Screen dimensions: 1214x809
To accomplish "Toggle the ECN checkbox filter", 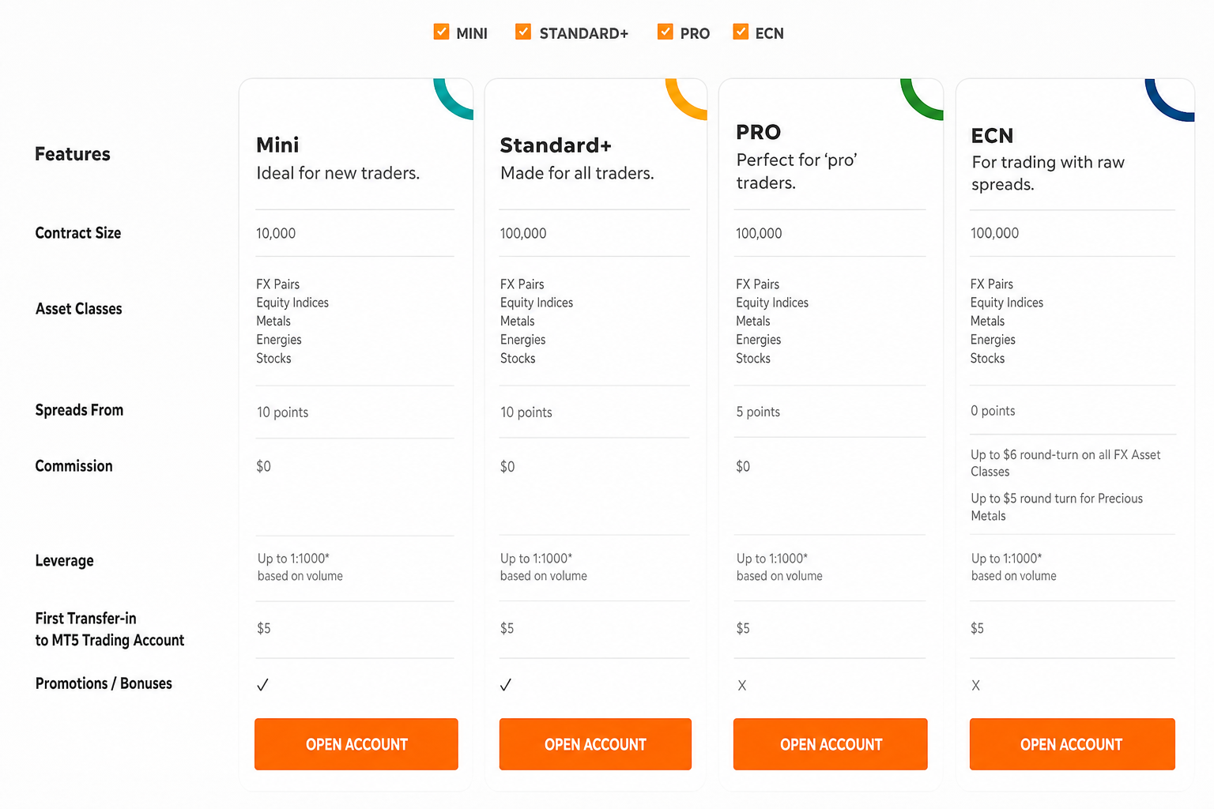I will click(x=741, y=32).
